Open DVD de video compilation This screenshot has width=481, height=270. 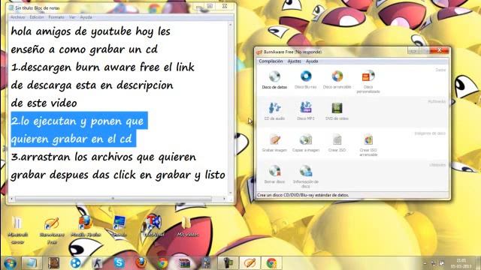click(337, 111)
